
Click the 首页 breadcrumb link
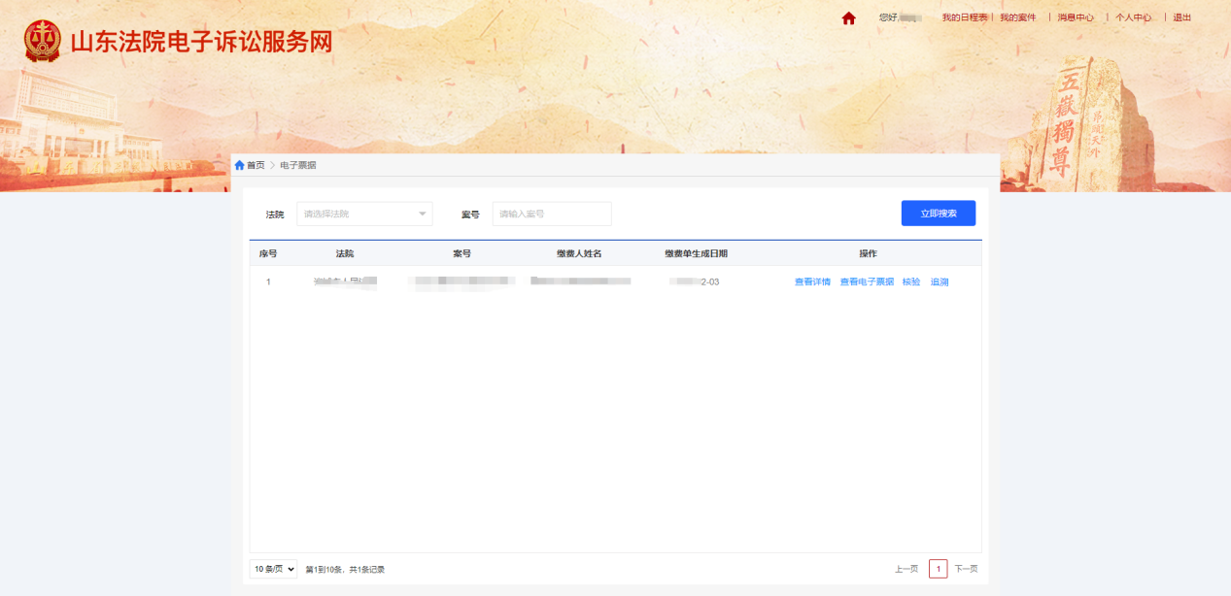pos(256,165)
